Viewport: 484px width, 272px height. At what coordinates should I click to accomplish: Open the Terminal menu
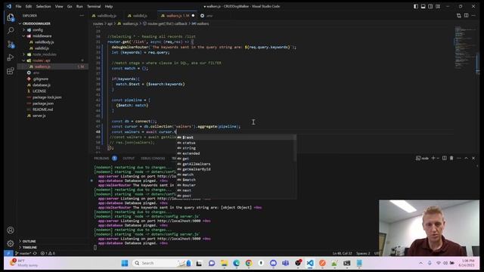[94, 6]
